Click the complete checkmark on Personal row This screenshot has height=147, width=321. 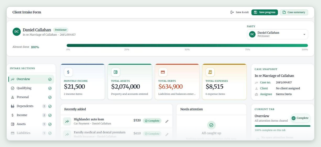click(50, 97)
